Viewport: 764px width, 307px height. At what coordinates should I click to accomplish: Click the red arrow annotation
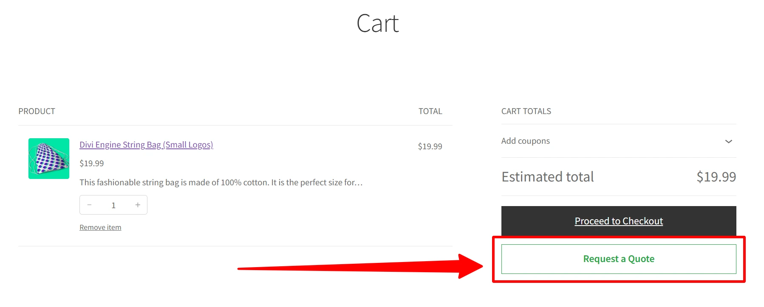pos(361,267)
